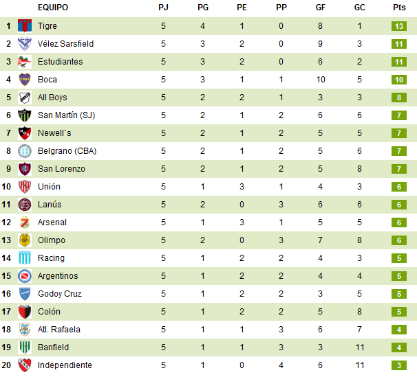Click the Boca club crest icon
The height and width of the screenshot is (377, 417).
(25, 80)
